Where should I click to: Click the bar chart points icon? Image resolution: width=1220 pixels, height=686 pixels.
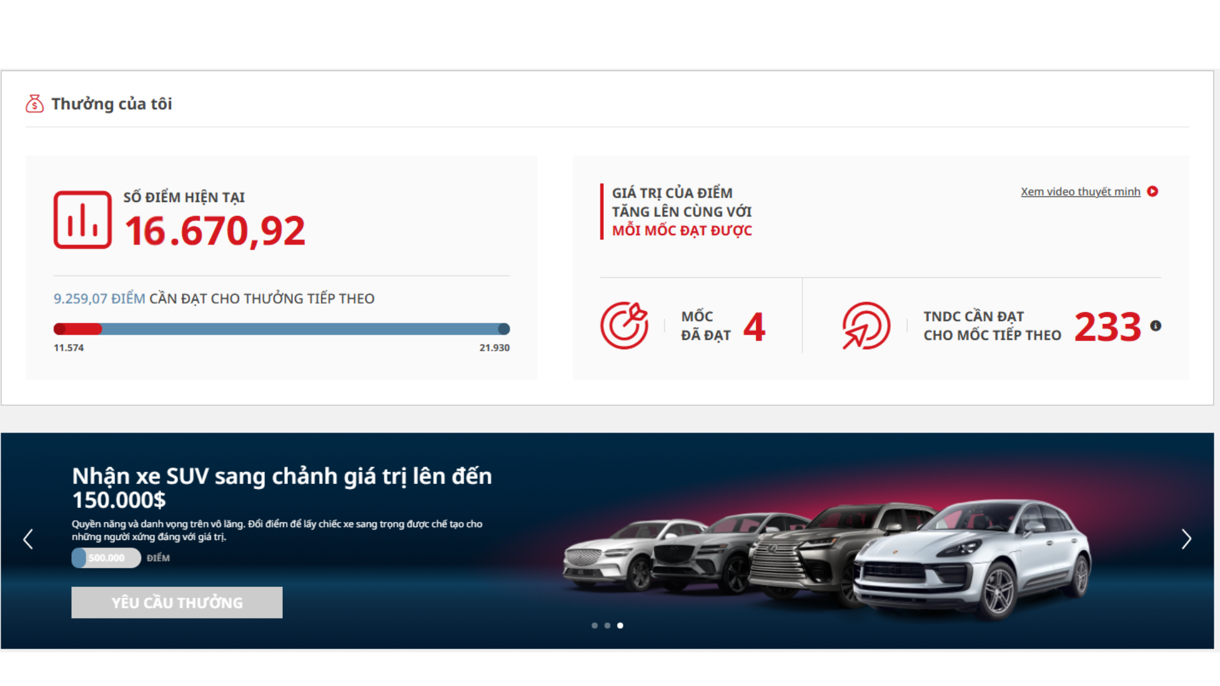(x=83, y=220)
